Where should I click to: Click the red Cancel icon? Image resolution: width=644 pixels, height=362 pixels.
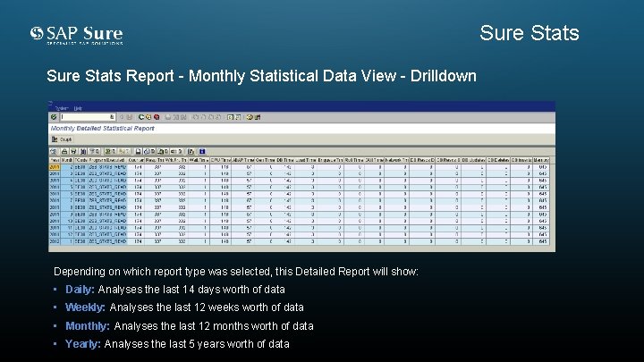point(157,117)
